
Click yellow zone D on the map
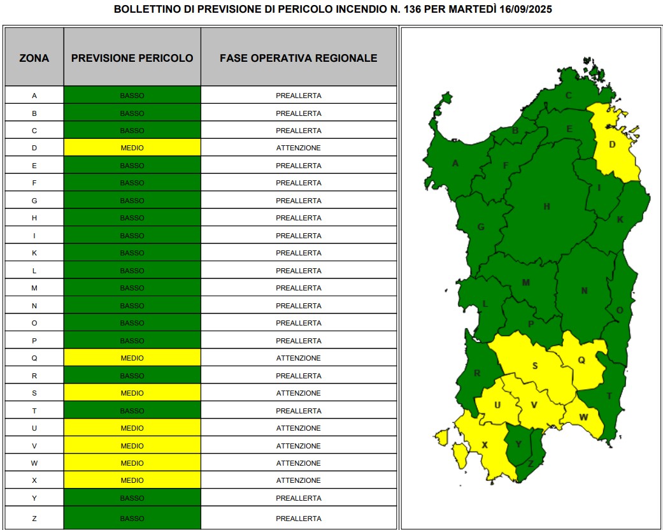coord(612,145)
